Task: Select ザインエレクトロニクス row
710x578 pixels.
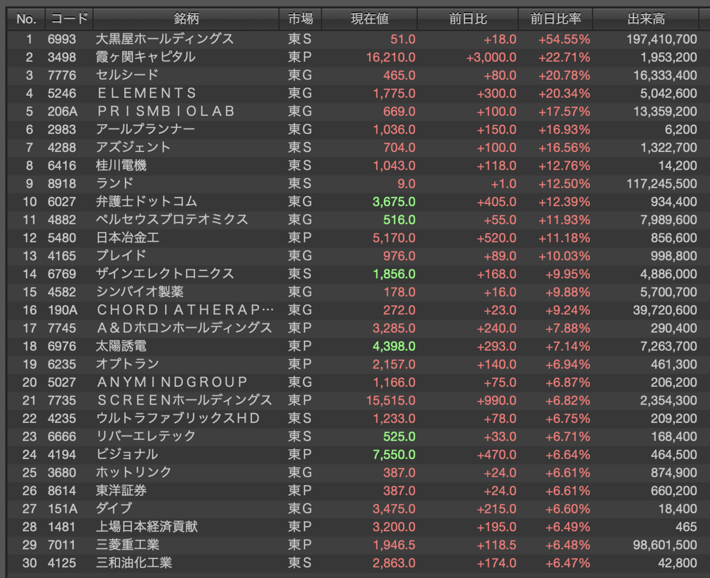Action: coord(165,274)
